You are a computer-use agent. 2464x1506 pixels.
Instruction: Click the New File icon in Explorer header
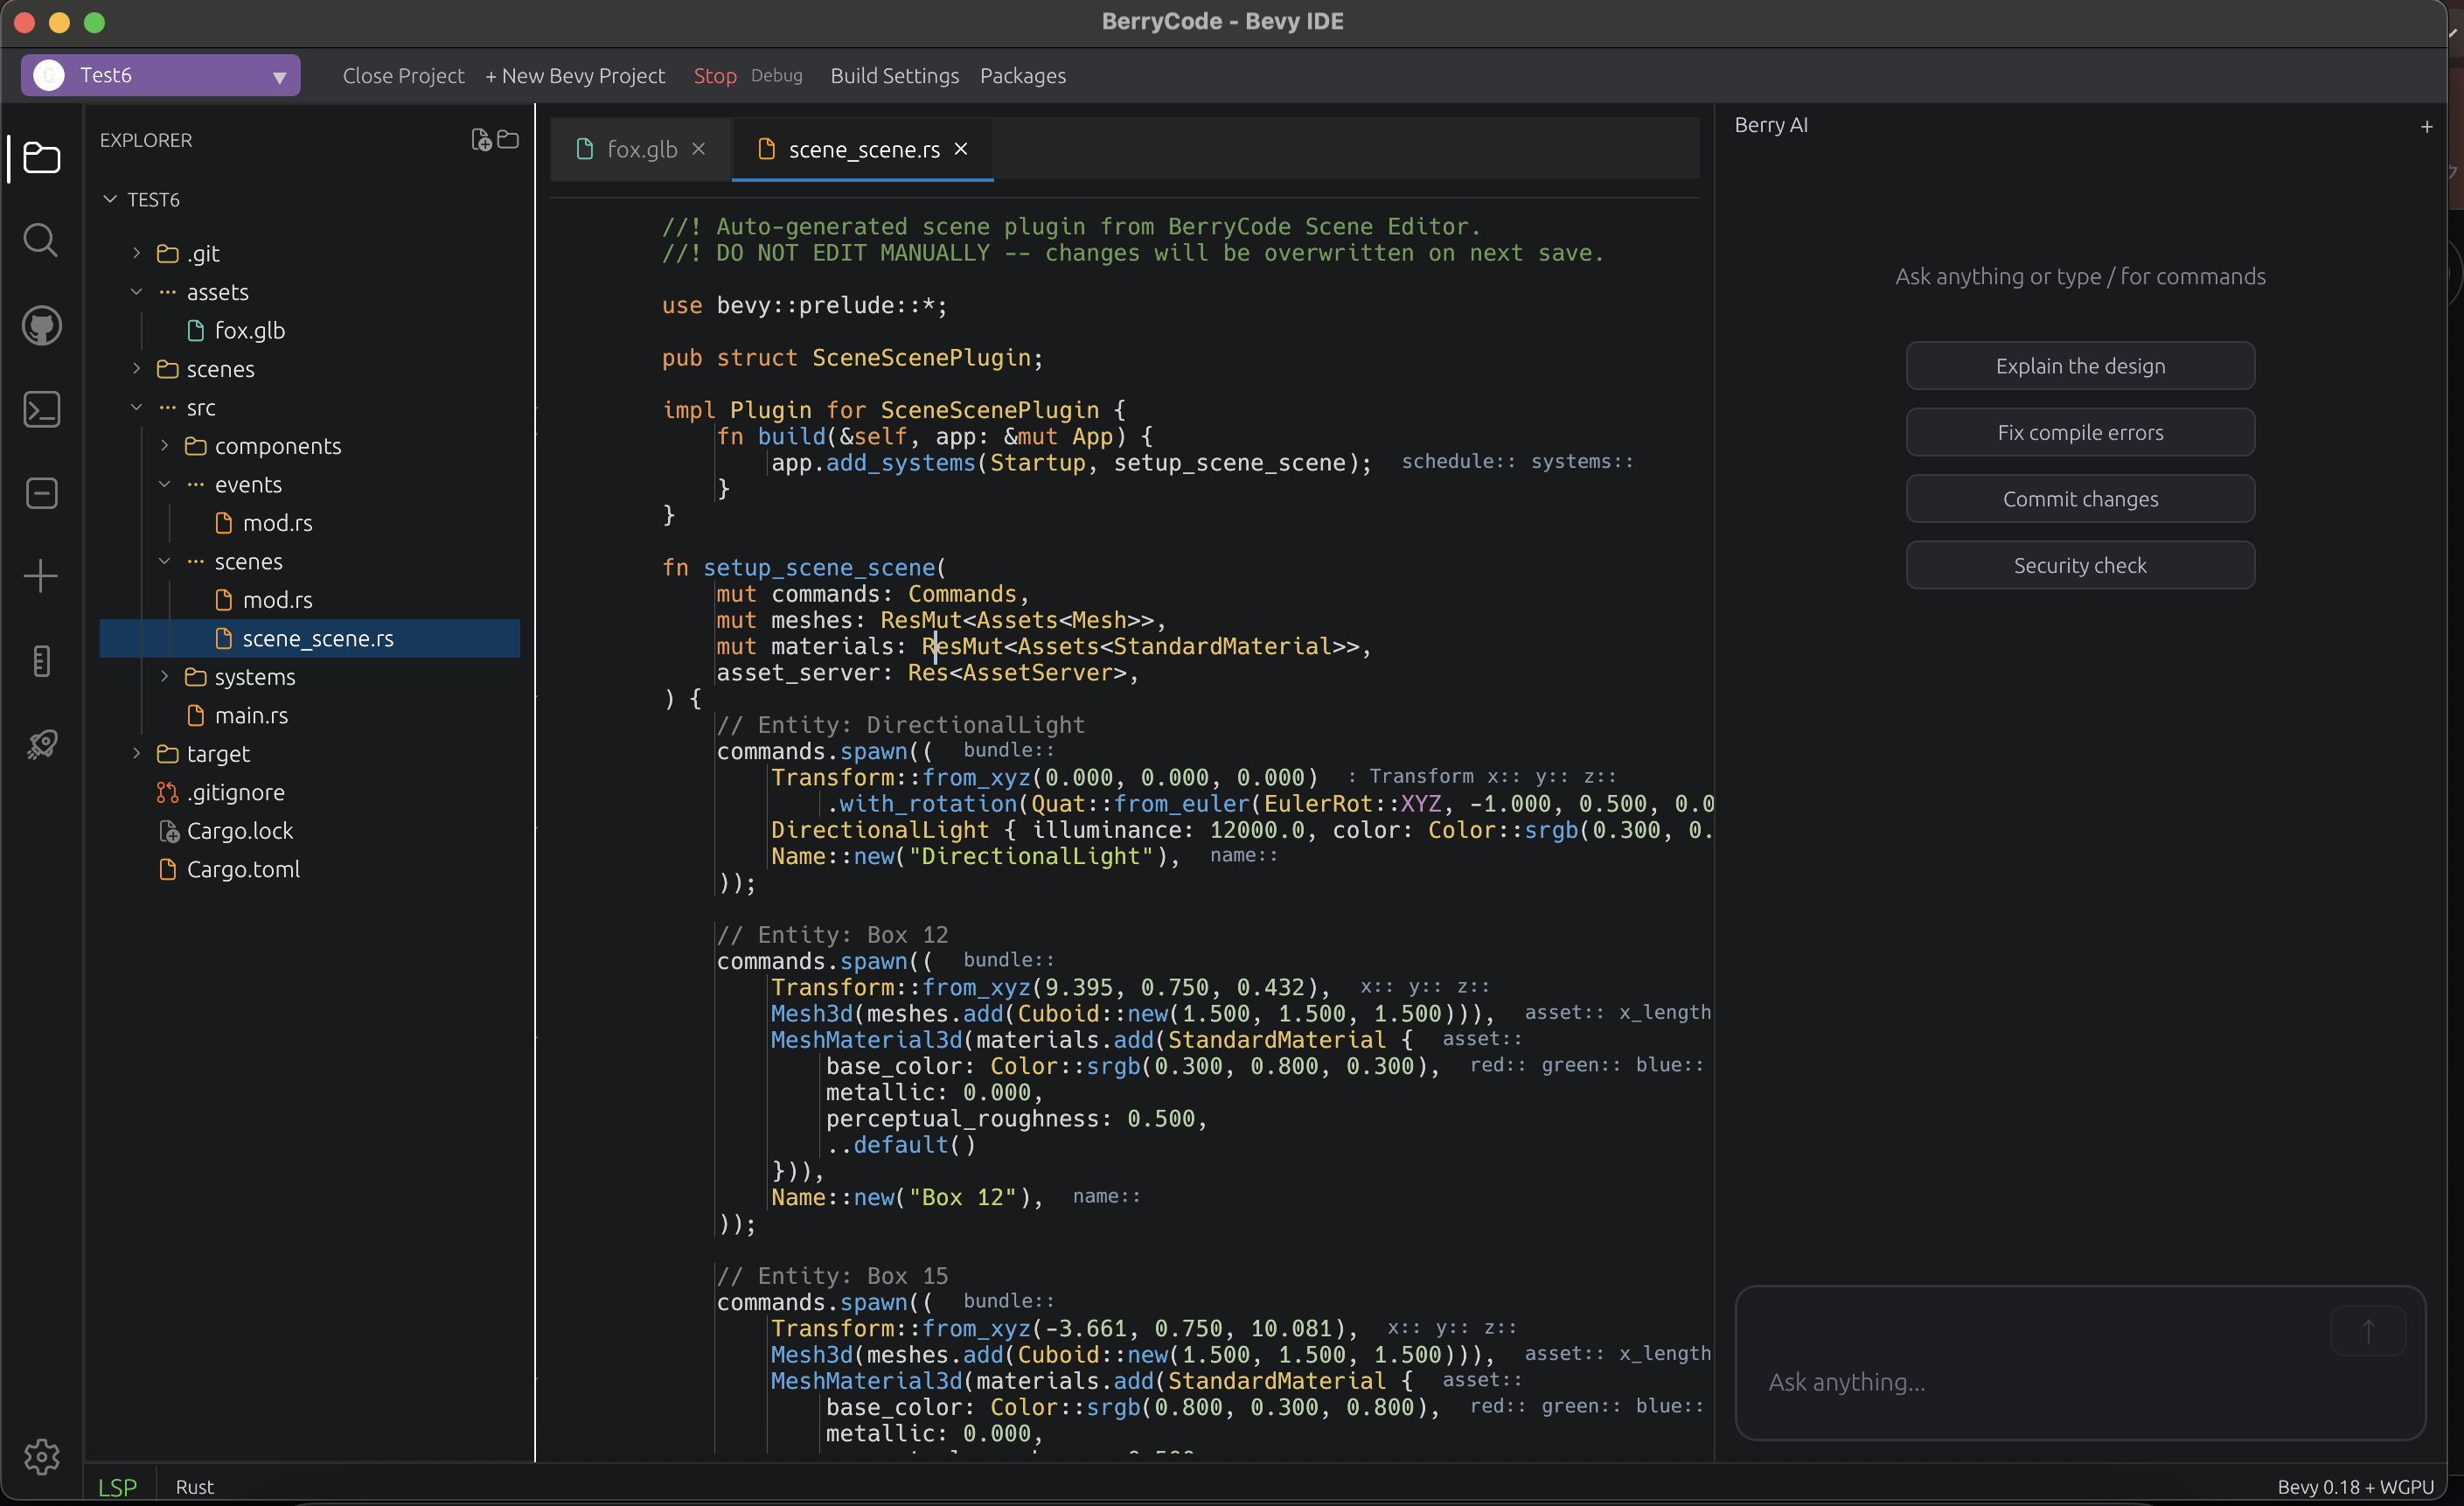481,140
